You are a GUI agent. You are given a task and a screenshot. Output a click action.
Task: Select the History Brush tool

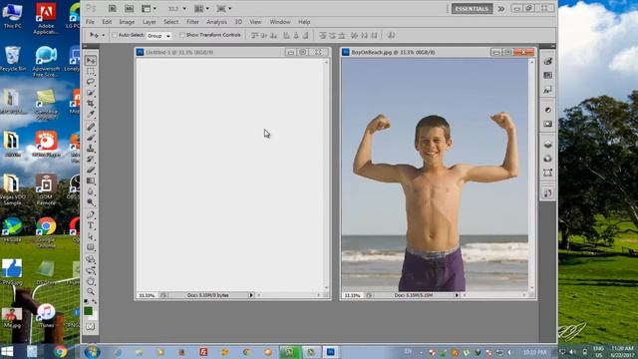click(x=91, y=160)
